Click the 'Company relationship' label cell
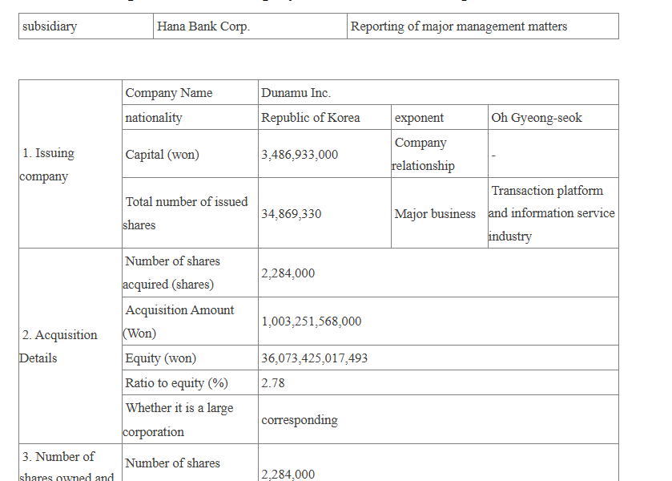The height and width of the screenshot is (481, 672). pos(439,154)
